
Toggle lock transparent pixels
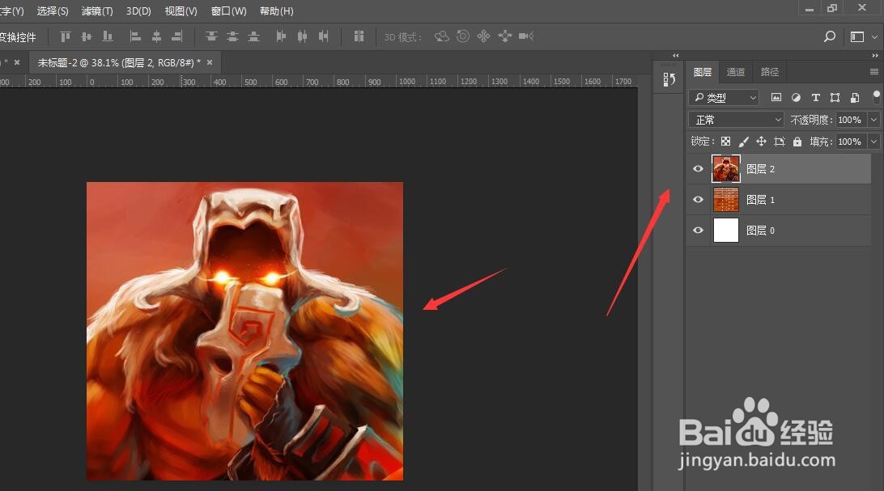(x=725, y=142)
